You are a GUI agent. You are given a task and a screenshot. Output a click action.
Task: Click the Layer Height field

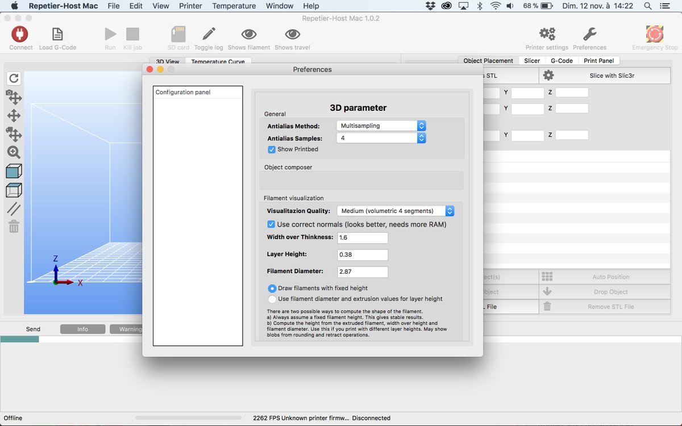363,255
